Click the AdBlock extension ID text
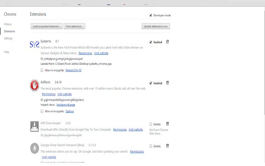 pos(62,100)
